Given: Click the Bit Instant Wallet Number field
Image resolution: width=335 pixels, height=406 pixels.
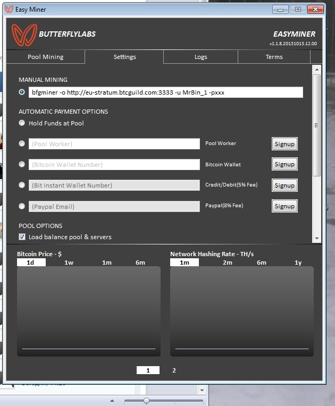Looking at the screenshot, I should click(114, 185).
